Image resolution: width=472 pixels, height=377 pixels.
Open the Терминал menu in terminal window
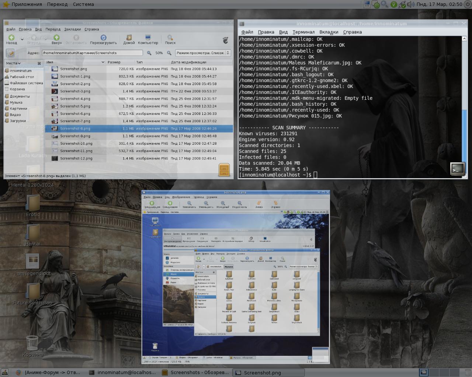[x=303, y=32]
